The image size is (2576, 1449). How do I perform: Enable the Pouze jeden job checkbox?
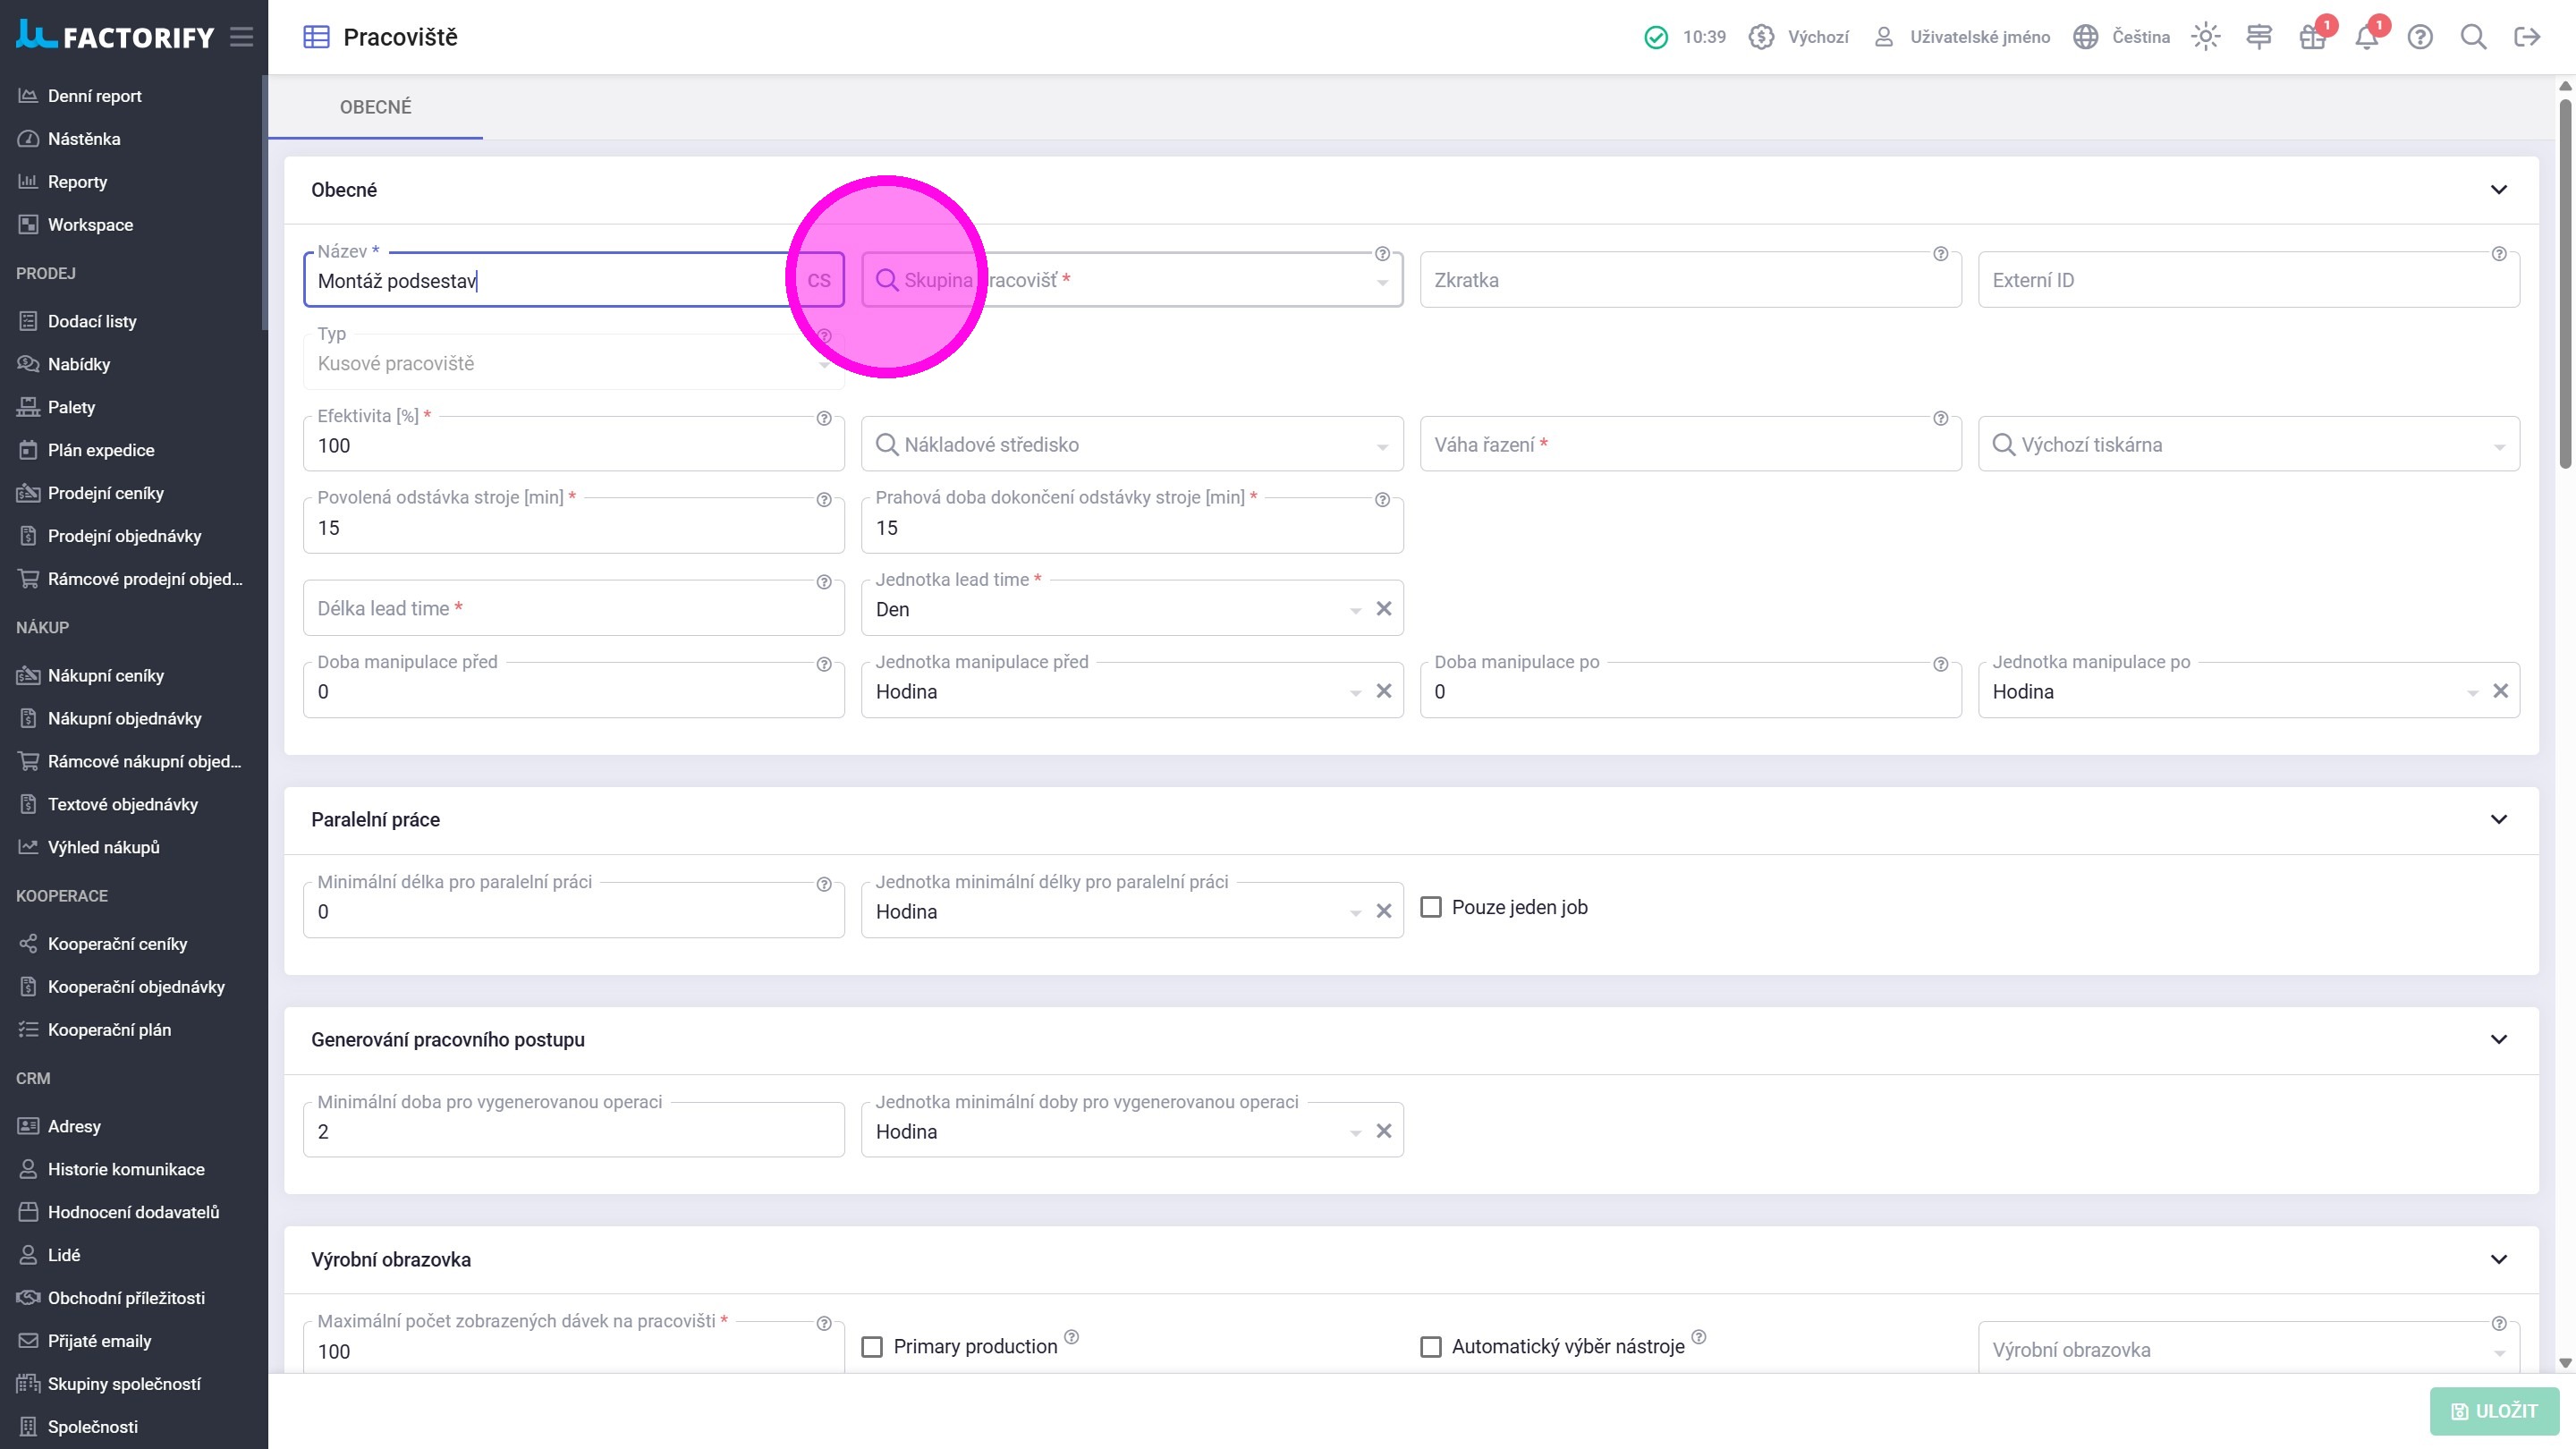[1431, 907]
